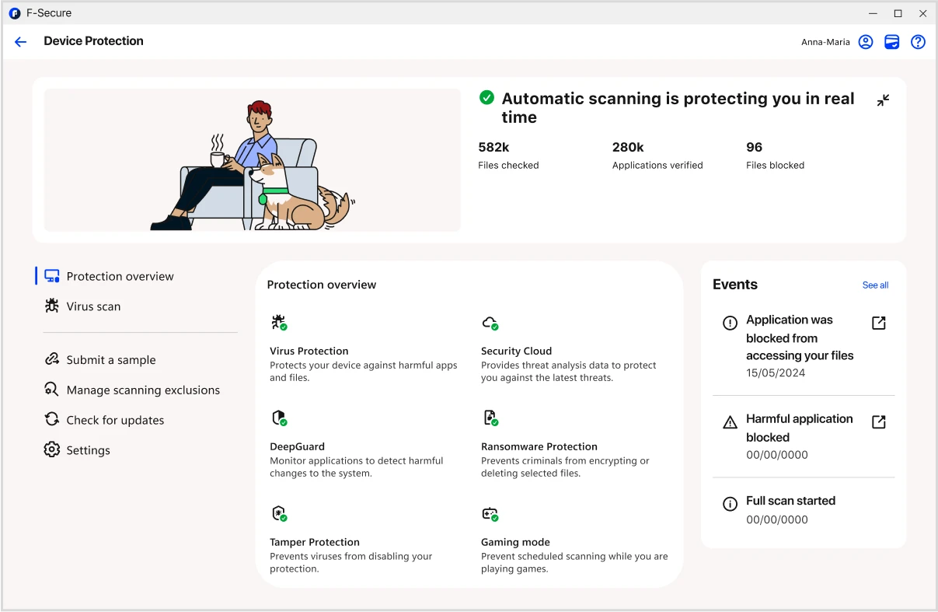Click the Virus Protection bug icon

[x=279, y=323]
